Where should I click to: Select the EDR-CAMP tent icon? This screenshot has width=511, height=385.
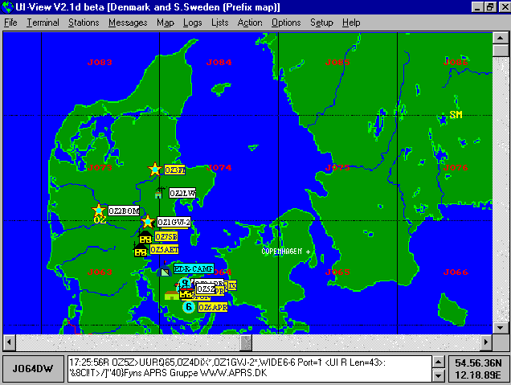pos(164,270)
